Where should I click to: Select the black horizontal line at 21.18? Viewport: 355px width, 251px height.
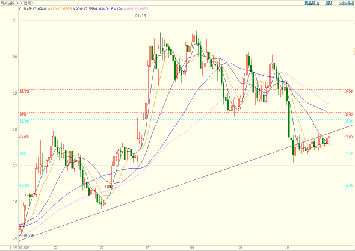187,16
